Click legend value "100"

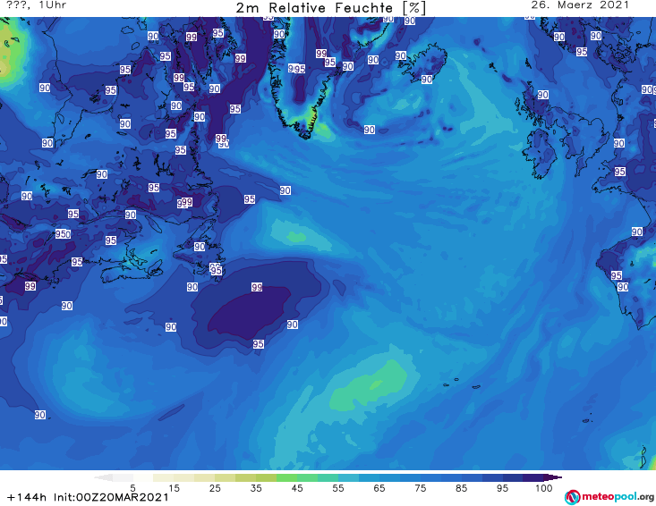pyautogui.click(x=544, y=487)
